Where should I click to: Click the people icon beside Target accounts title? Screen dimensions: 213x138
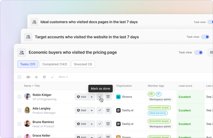[28, 37]
